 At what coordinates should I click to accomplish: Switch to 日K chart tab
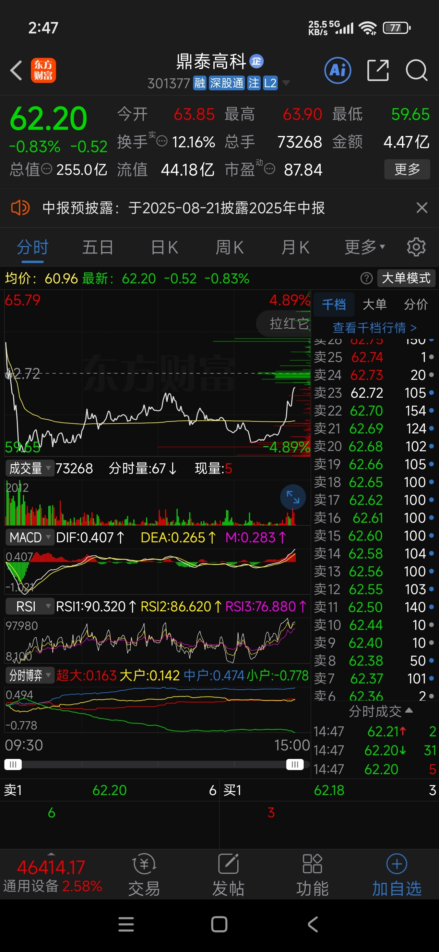click(164, 247)
